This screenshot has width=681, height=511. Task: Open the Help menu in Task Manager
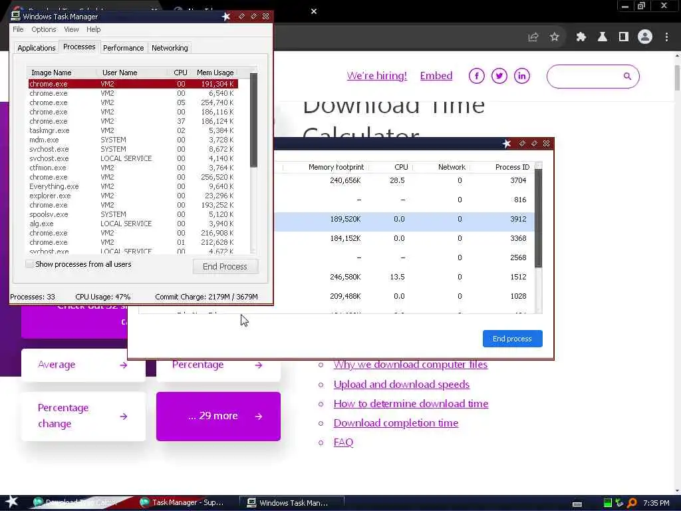coord(93,29)
